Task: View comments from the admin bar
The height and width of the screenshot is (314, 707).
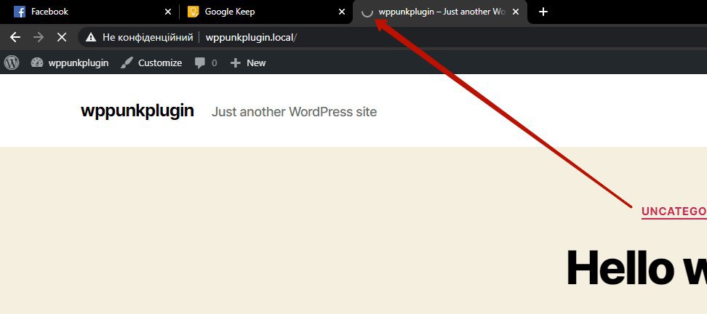Action: click(206, 63)
